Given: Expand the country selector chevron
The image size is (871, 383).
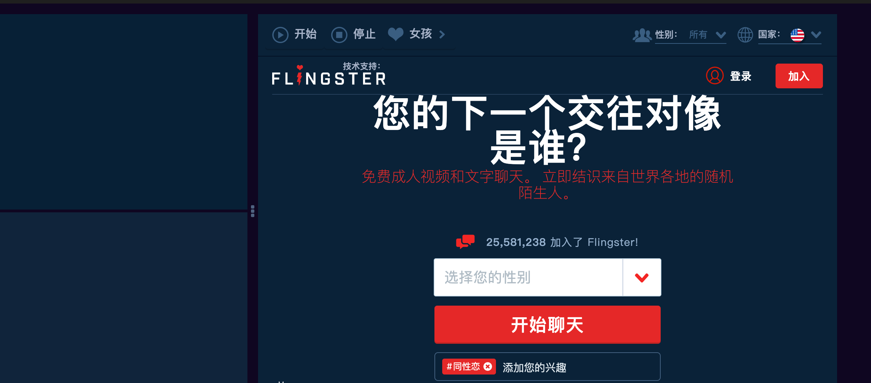Looking at the screenshot, I should click(816, 35).
